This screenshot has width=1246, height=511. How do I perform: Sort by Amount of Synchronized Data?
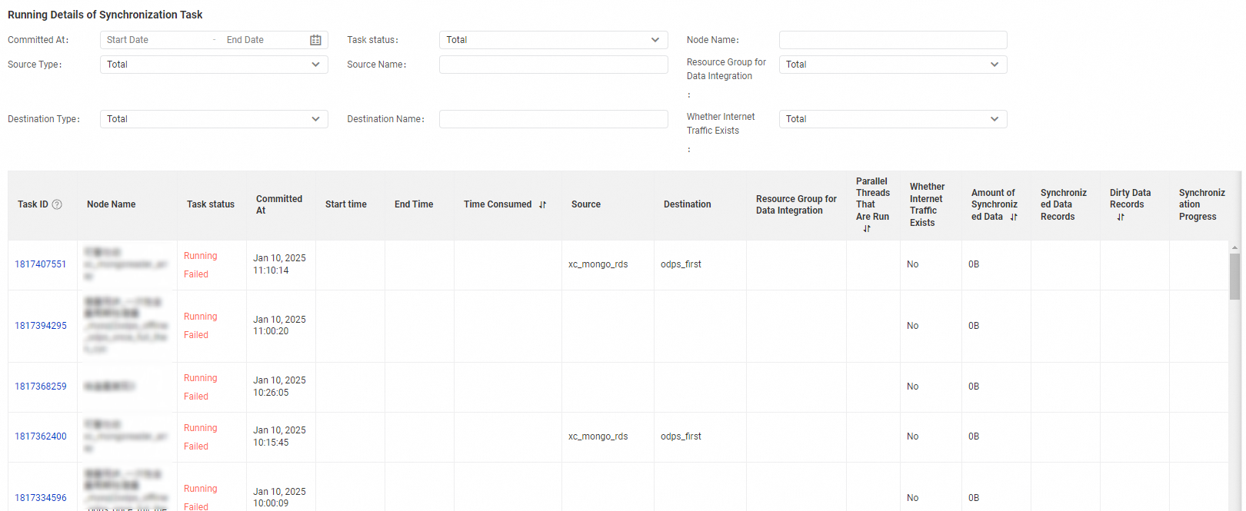(x=1014, y=217)
